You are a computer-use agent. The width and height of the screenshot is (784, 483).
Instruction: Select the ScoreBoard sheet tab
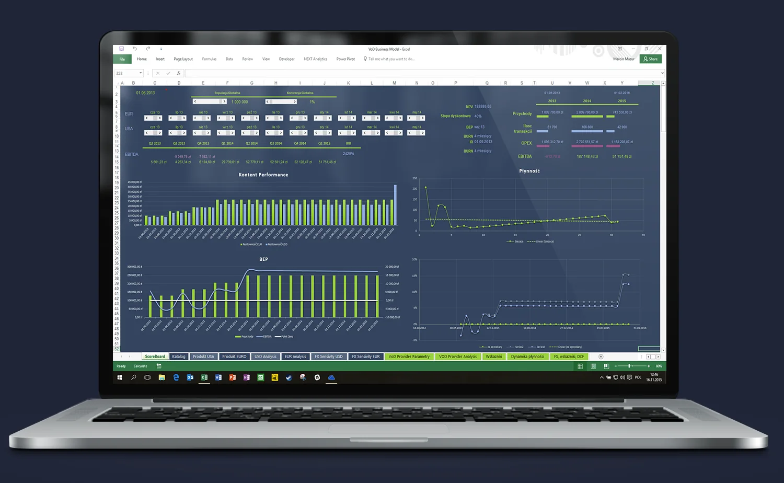click(x=155, y=356)
